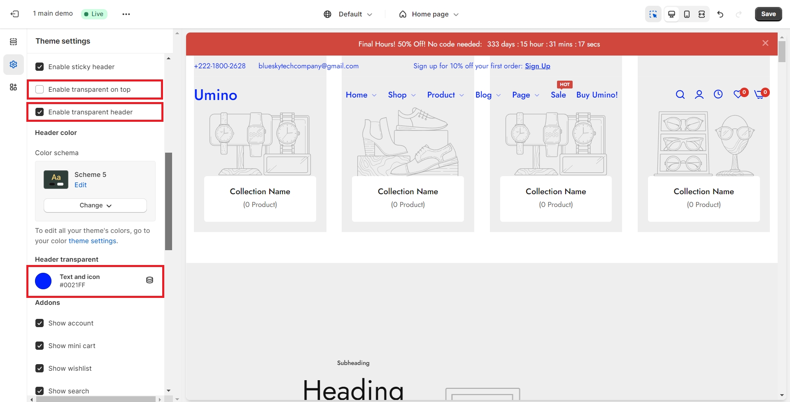790x402 pixels.
Task: Click the Edit link under Scheme 5
Action: [x=80, y=185]
